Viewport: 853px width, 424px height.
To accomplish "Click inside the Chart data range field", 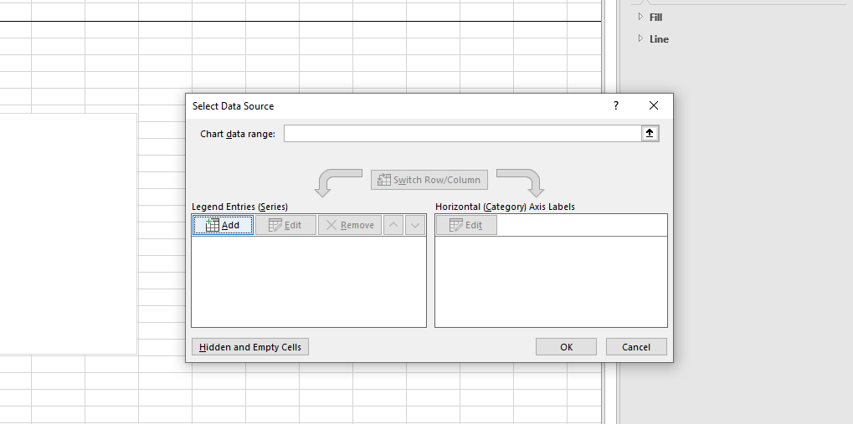I will [x=462, y=134].
